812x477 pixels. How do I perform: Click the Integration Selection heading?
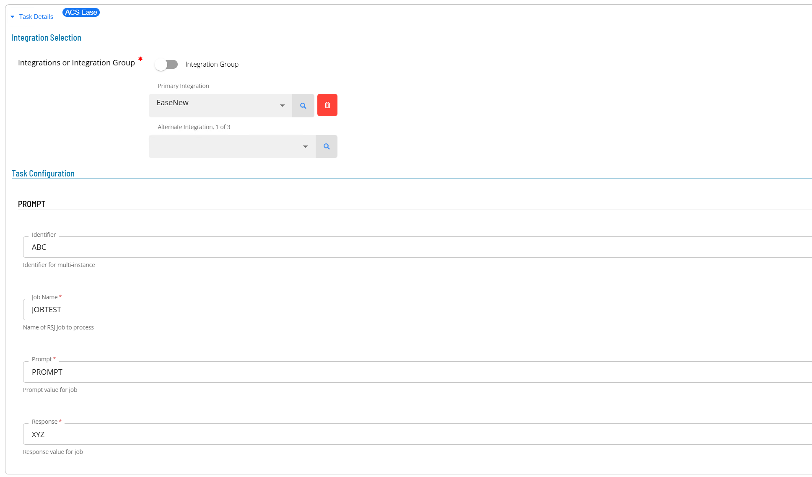47,38
